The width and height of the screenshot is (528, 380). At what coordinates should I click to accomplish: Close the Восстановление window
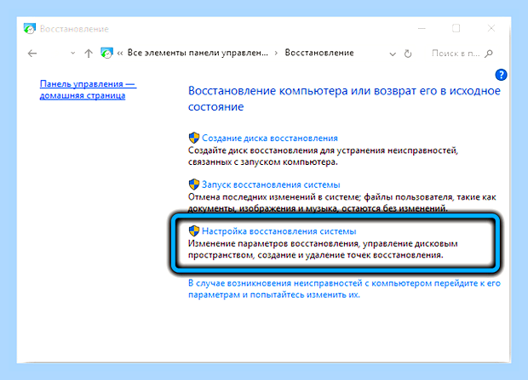click(491, 28)
